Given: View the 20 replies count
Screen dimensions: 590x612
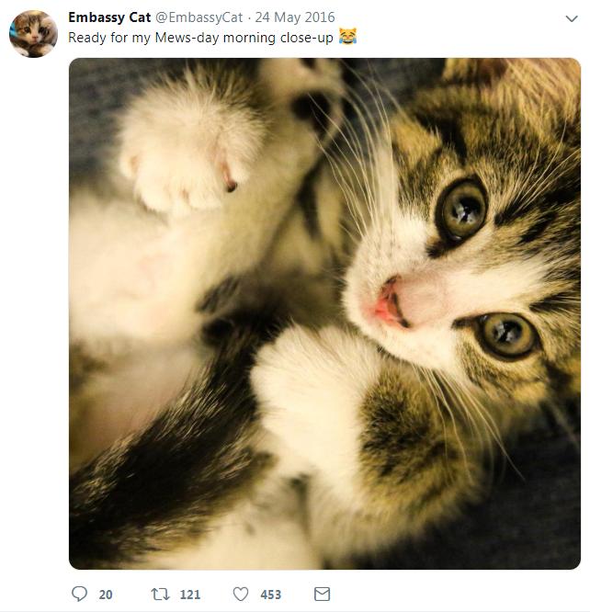Looking at the screenshot, I should 106,595.
